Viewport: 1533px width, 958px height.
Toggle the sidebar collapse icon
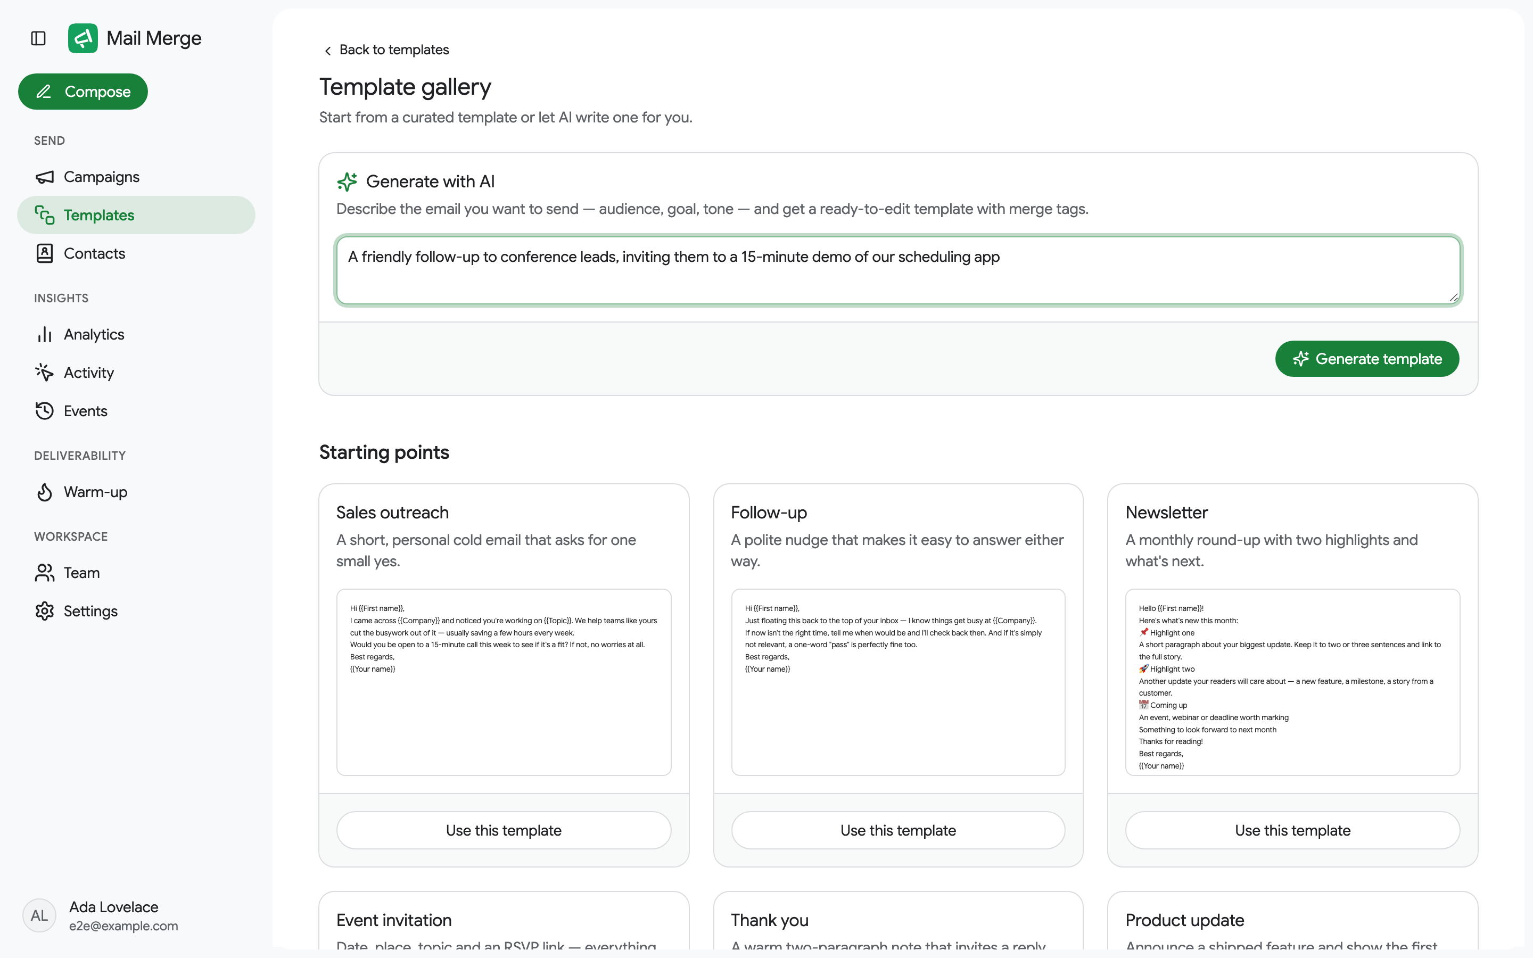coord(38,39)
